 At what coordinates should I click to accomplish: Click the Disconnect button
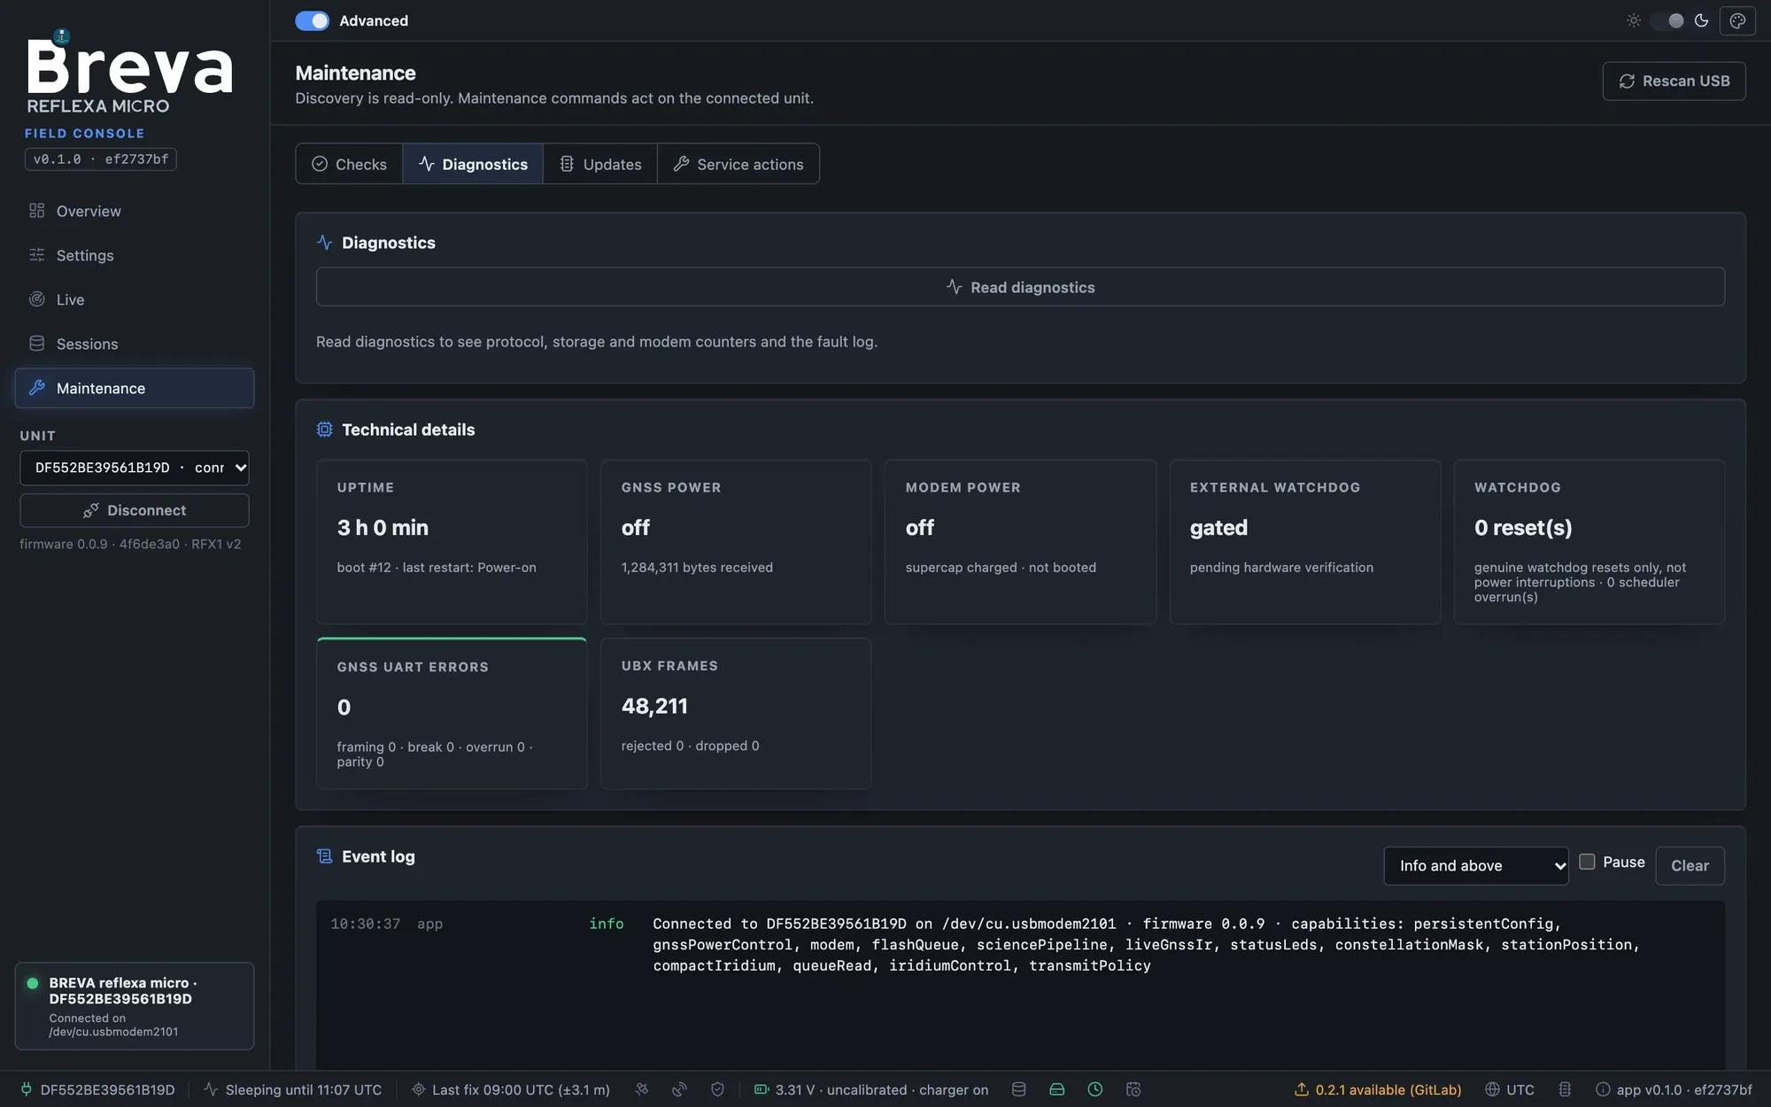point(135,510)
